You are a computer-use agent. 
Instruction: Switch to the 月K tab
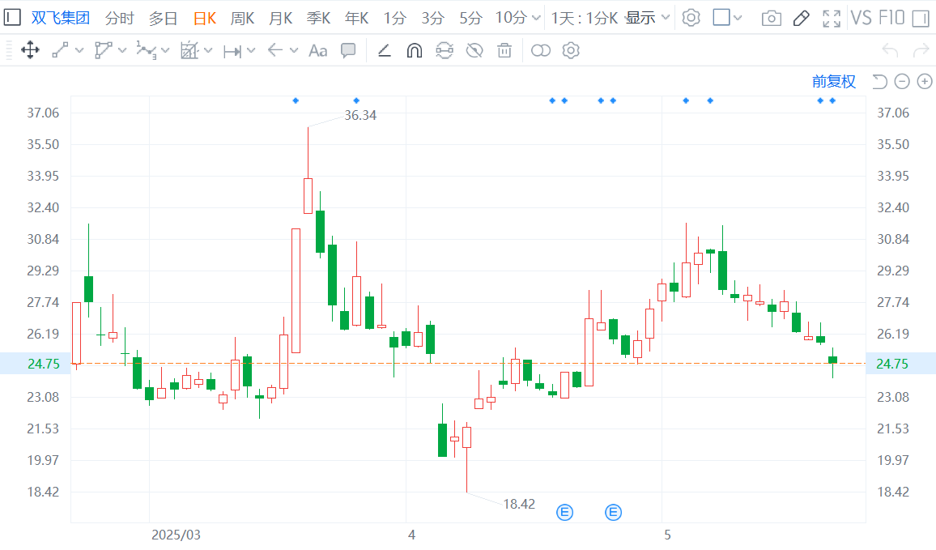point(281,19)
